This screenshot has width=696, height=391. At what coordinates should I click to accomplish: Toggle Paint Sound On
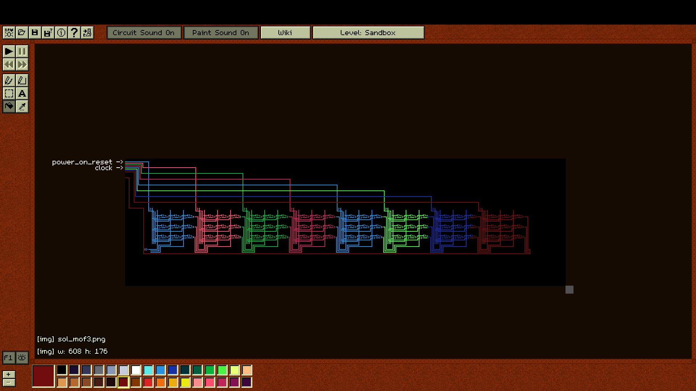[221, 33]
